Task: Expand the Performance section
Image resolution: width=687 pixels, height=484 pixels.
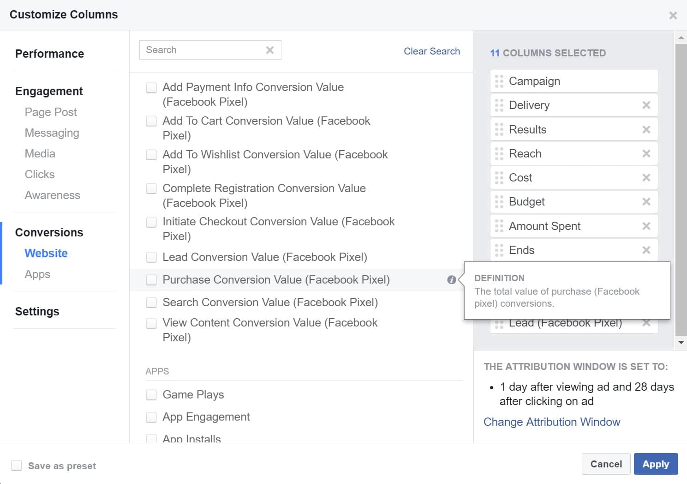Action: click(x=49, y=54)
